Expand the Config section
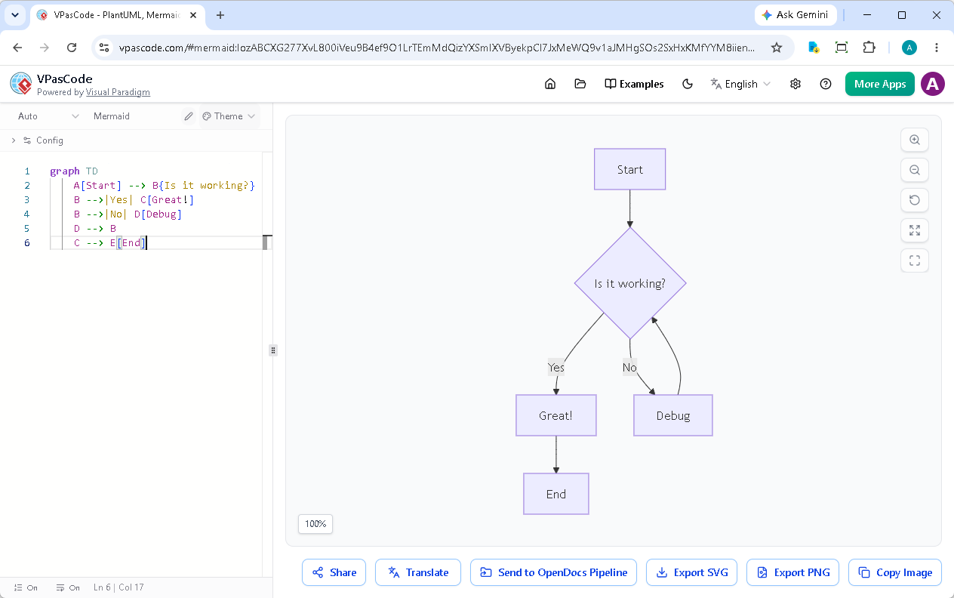This screenshot has height=598, width=954. coord(37,140)
